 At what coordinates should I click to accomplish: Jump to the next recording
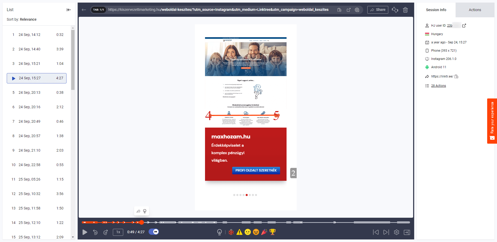(x=386, y=232)
